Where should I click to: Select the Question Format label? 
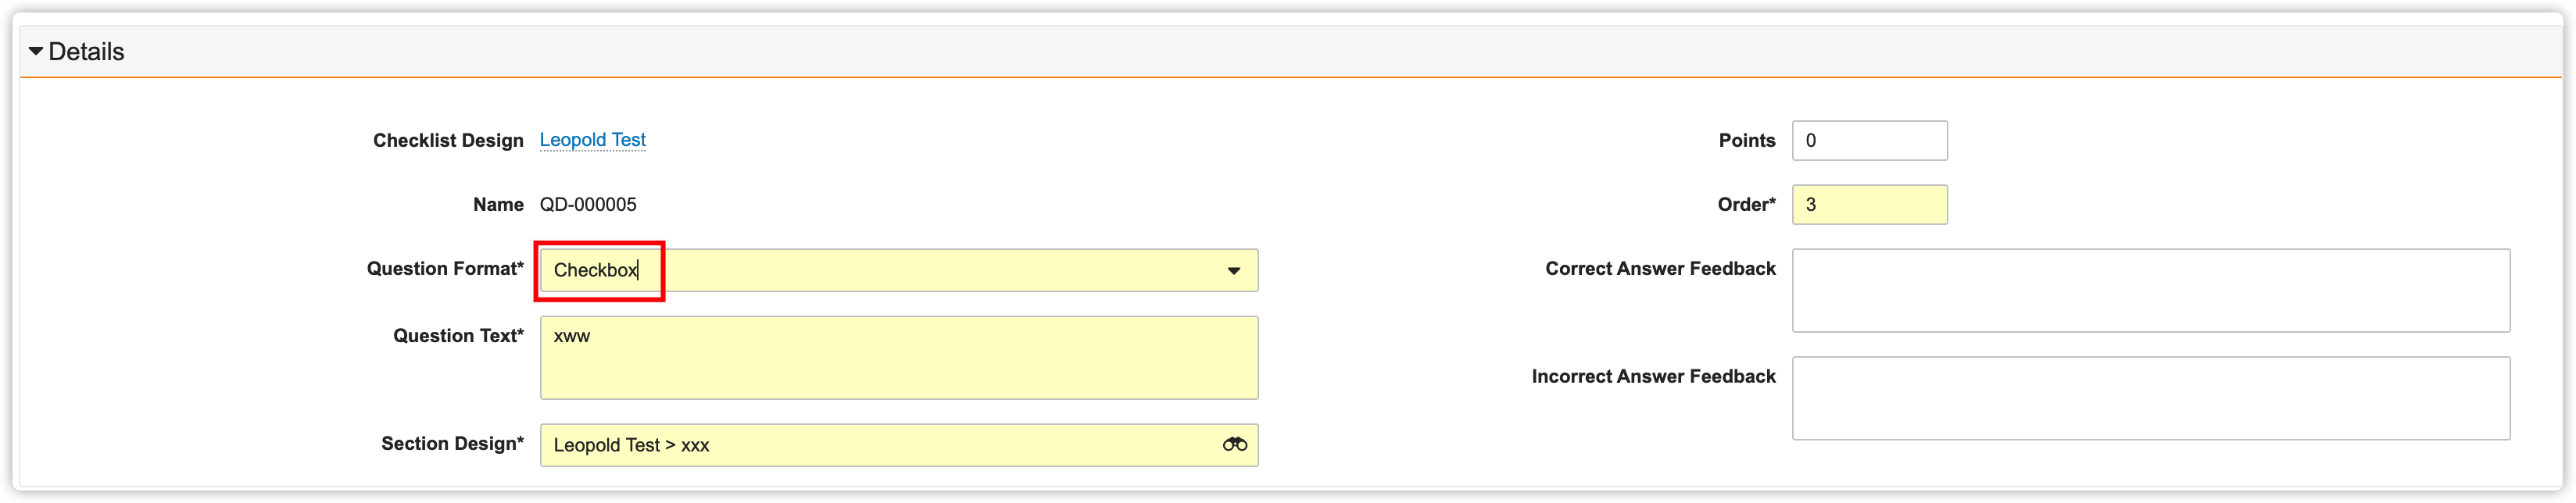coord(444,268)
